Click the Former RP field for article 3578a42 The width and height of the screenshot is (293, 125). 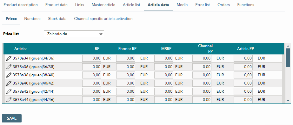(126, 91)
